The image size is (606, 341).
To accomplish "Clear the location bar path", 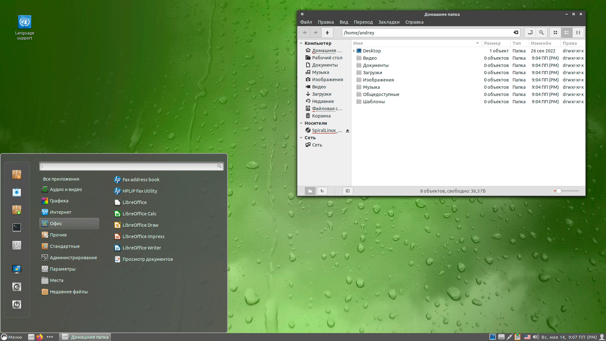I will (516, 33).
